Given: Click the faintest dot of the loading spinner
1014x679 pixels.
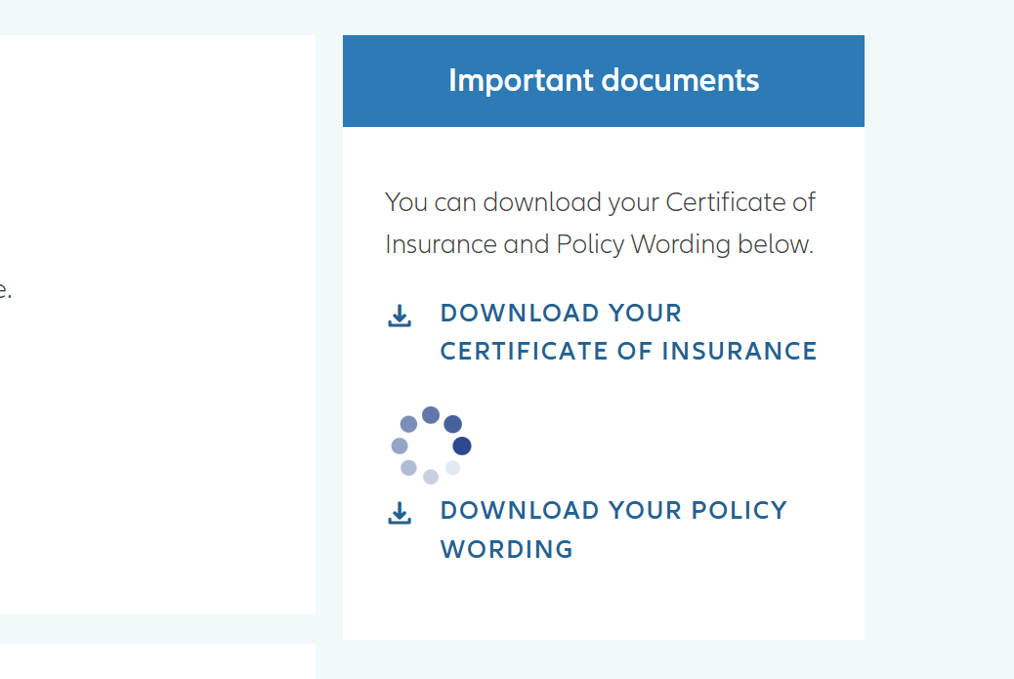Looking at the screenshot, I should 452,468.
